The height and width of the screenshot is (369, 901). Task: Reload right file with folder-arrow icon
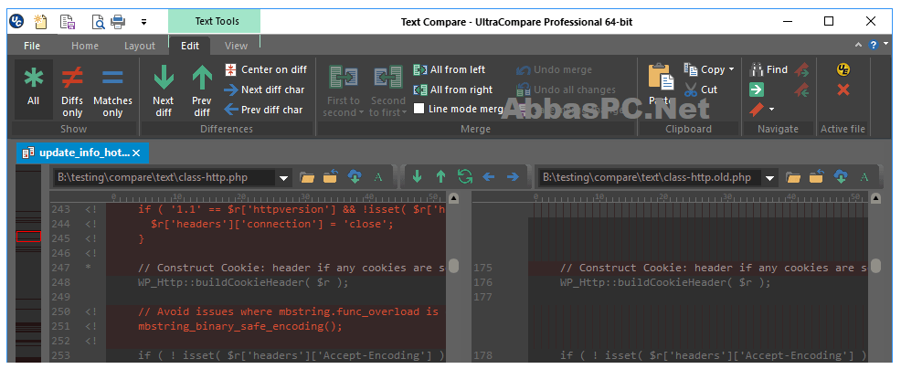817,177
